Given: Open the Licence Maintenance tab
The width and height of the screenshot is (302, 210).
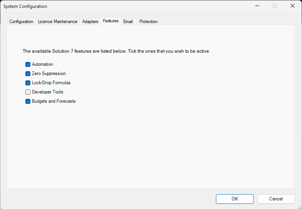Looking at the screenshot, I should [x=58, y=22].
